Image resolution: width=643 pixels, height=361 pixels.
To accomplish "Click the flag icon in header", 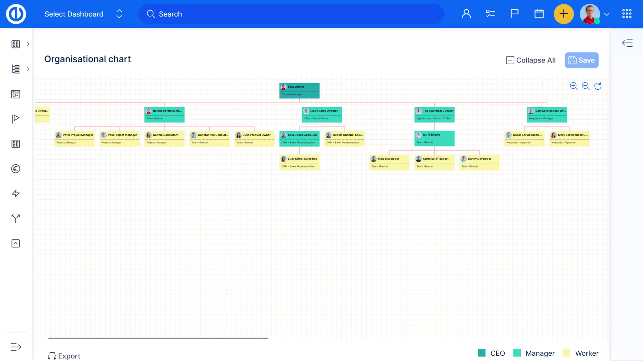I will pos(514,14).
